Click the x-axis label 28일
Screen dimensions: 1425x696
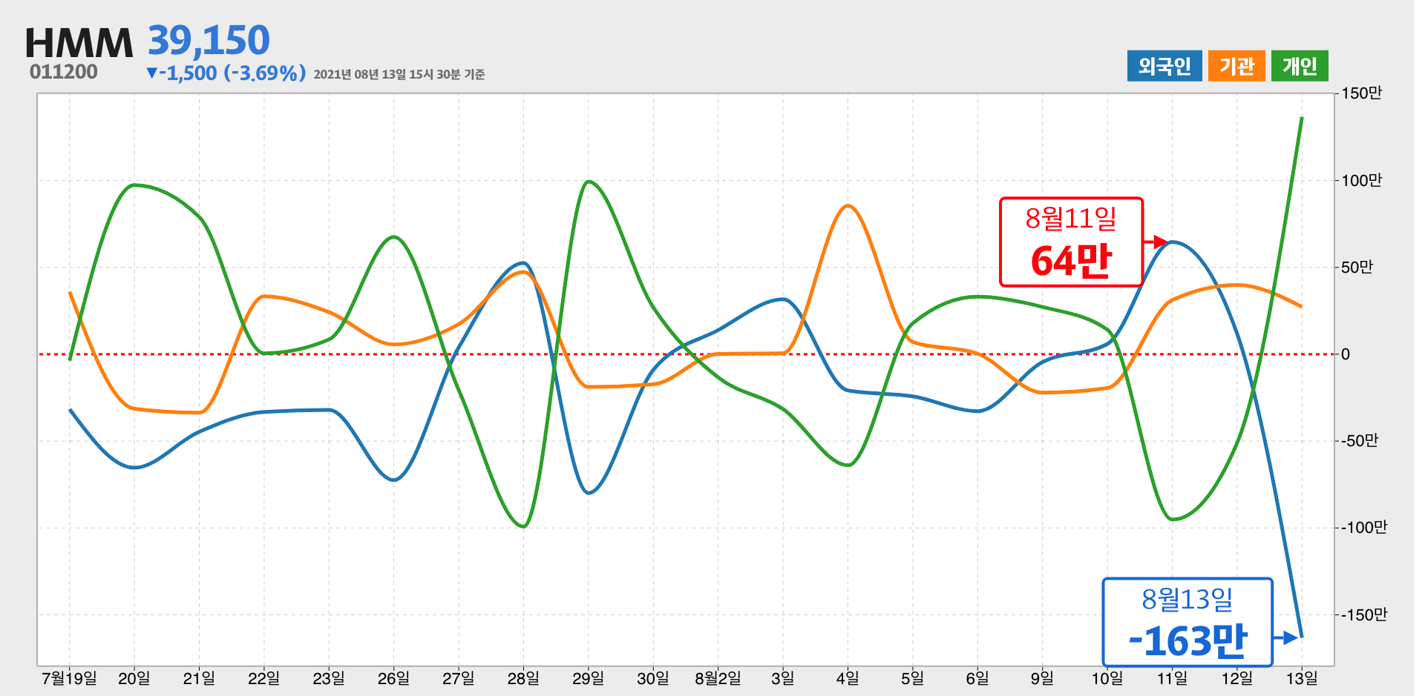click(x=523, y=678)
